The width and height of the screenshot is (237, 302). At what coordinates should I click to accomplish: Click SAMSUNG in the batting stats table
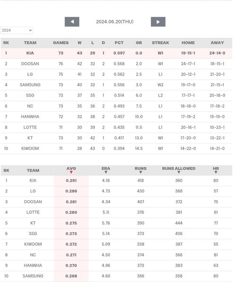coord(33,276)
